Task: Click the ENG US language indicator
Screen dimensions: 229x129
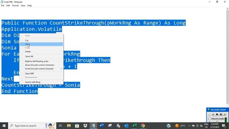Action: [x=206, y=126]
